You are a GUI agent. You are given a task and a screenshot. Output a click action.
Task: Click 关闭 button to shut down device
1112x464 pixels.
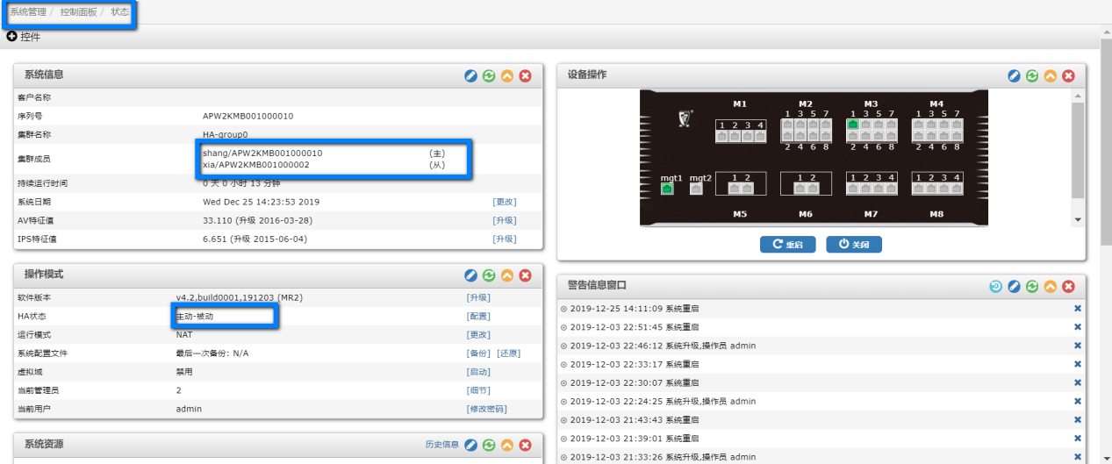(x=853, y=245)
